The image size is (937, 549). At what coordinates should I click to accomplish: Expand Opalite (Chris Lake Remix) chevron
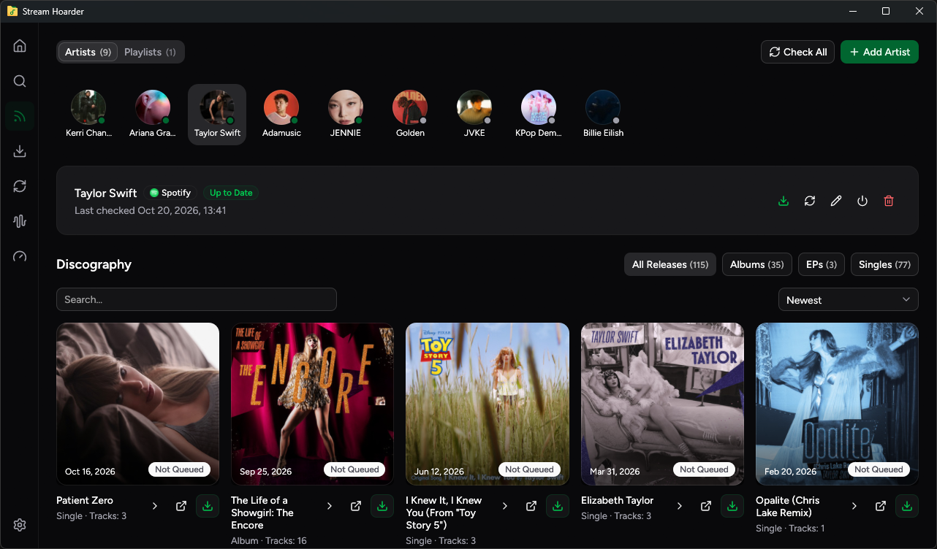pyautogui.click(x=854, y=506)
